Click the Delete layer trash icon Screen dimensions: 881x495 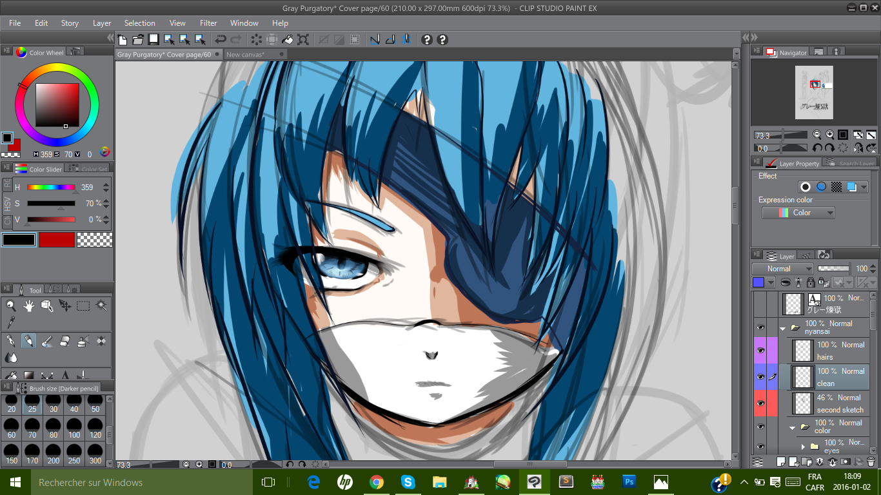[x=871, y=461]
